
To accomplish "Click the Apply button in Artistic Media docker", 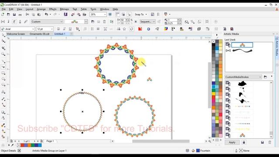I will pyautogui.click(x=232, y=143).
